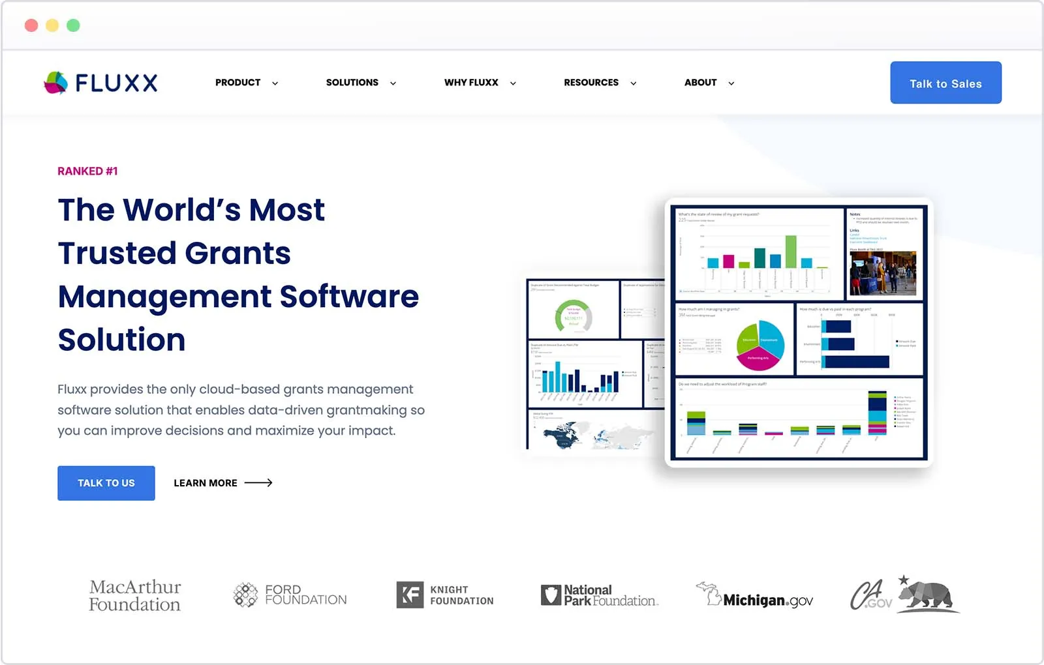Click the event photo in Notes panel
The image size is (1044, 665).
pyautogui.click(x=883, y=273)
